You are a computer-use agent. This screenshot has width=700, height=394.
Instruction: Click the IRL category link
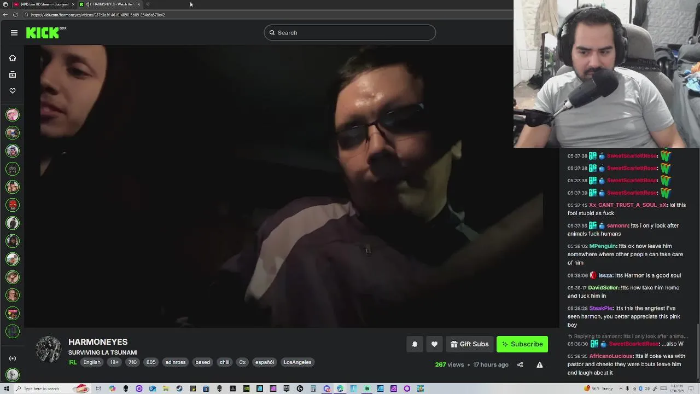click(x=73, y=362)
